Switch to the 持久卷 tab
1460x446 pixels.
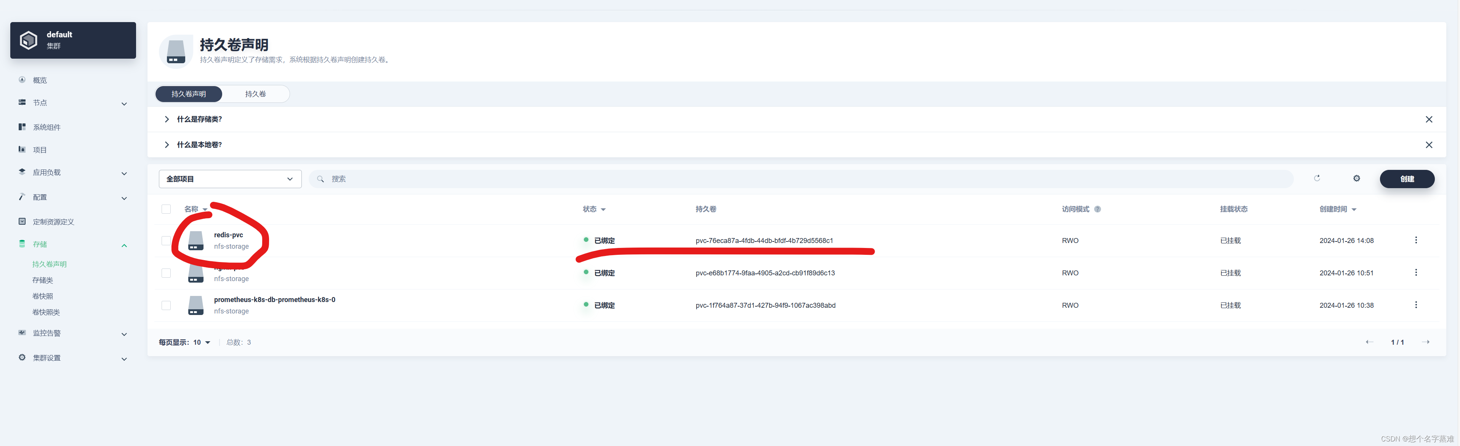(256, 94)
